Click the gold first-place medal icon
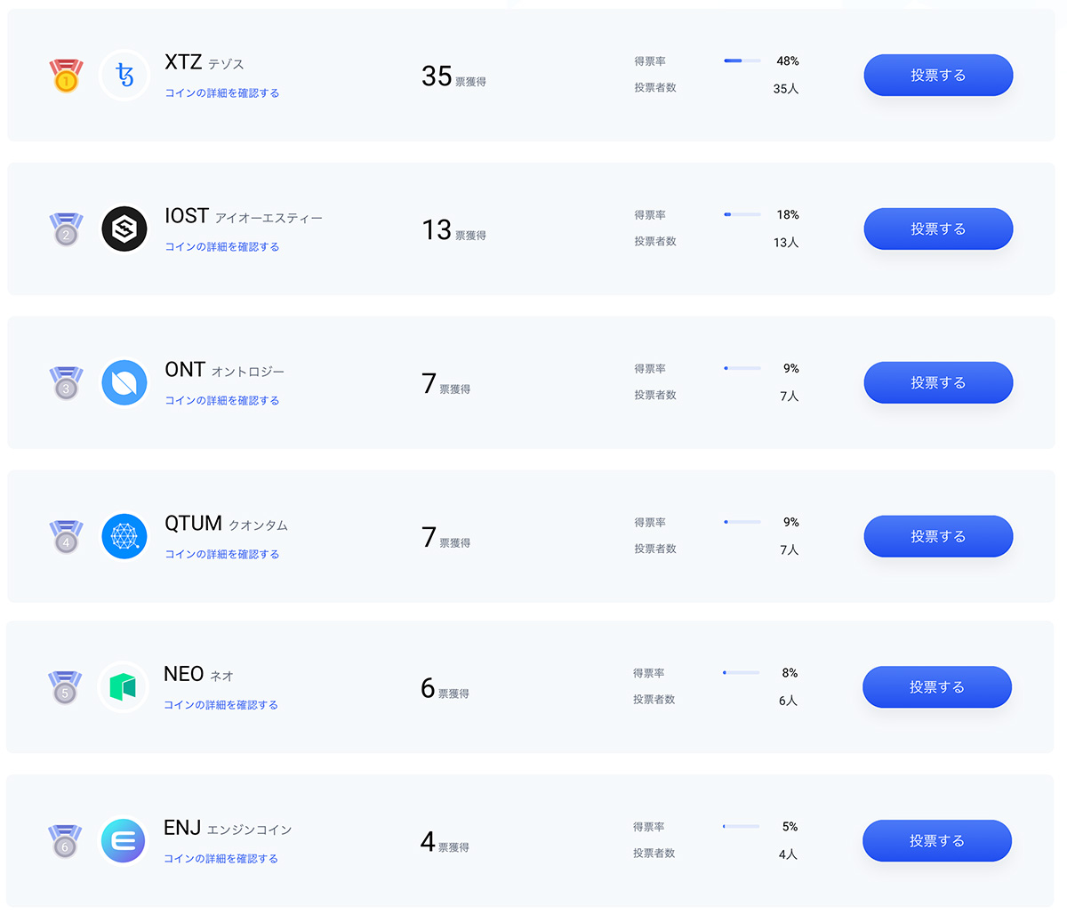 66,76
